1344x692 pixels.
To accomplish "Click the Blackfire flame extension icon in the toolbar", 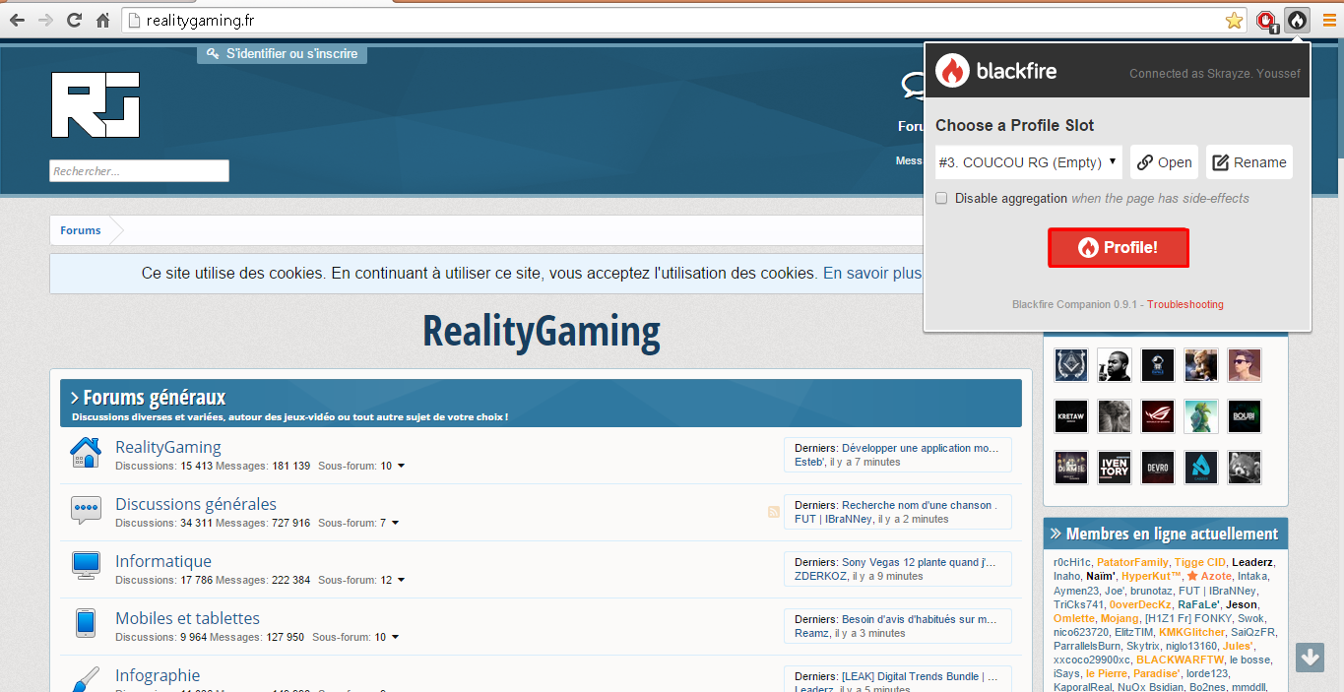I will 1297,20.
